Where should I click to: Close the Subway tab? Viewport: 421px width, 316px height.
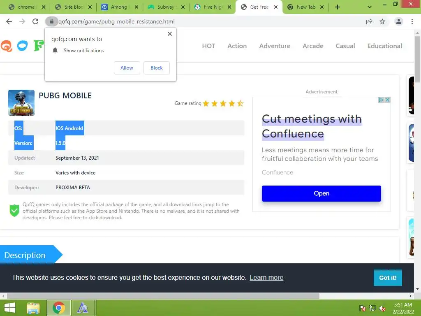[183, 7]
